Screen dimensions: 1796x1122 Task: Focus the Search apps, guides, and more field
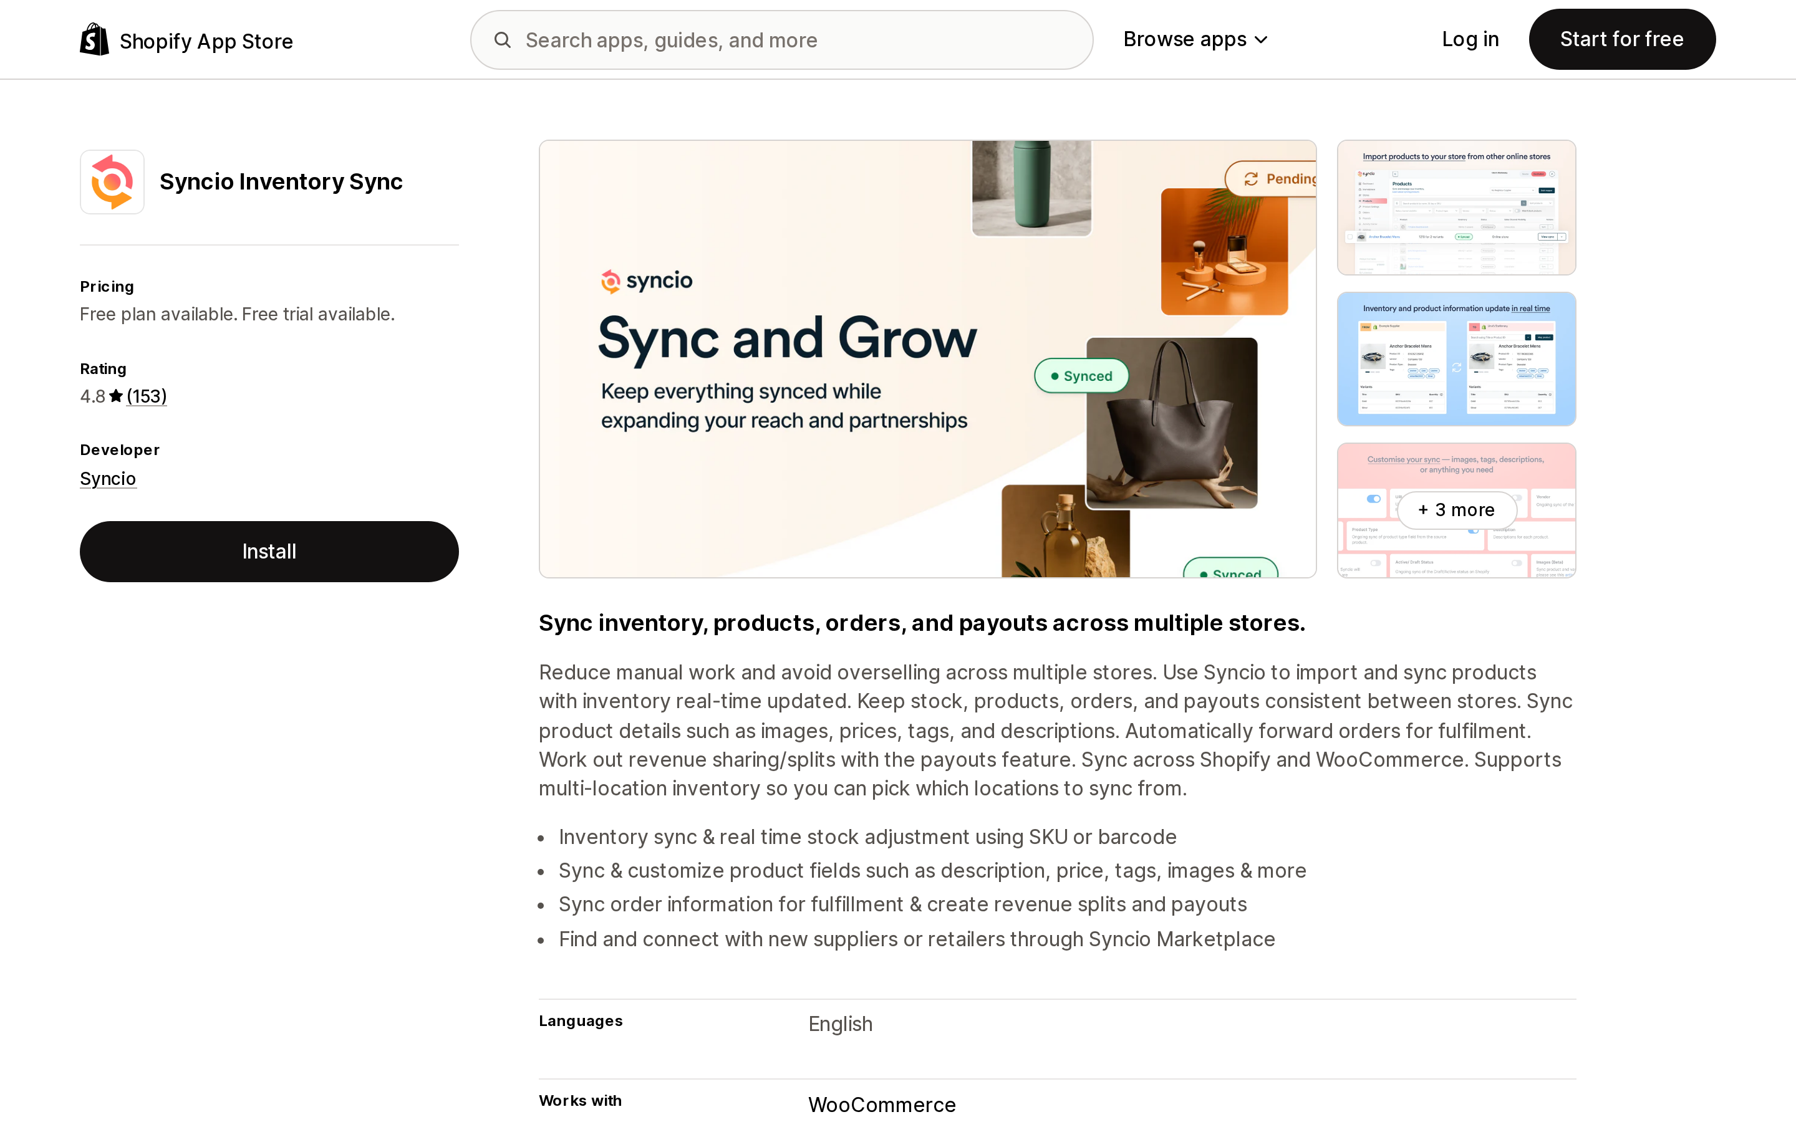click(x=781, y=40)
